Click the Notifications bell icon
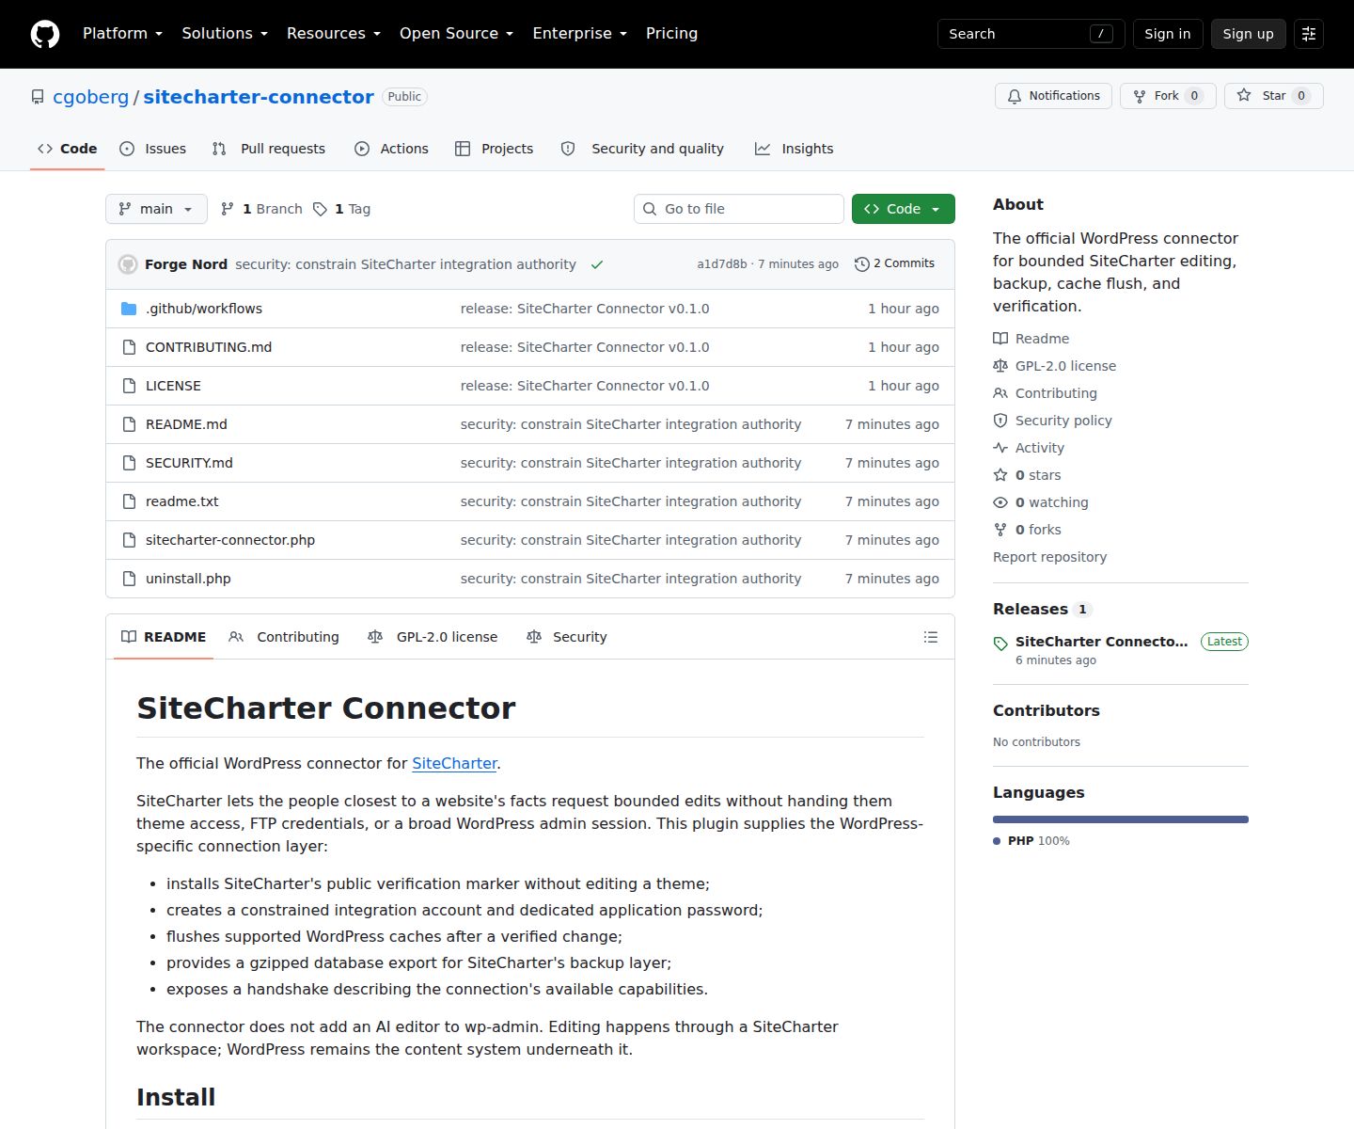Viewport: 1354px width, 1129px height. 1015,96
